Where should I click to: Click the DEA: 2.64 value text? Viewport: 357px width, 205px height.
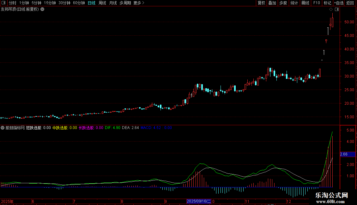click(x=130, y=128)
